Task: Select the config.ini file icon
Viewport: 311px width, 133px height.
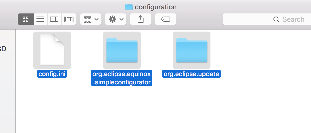Action: click(52, 50)
